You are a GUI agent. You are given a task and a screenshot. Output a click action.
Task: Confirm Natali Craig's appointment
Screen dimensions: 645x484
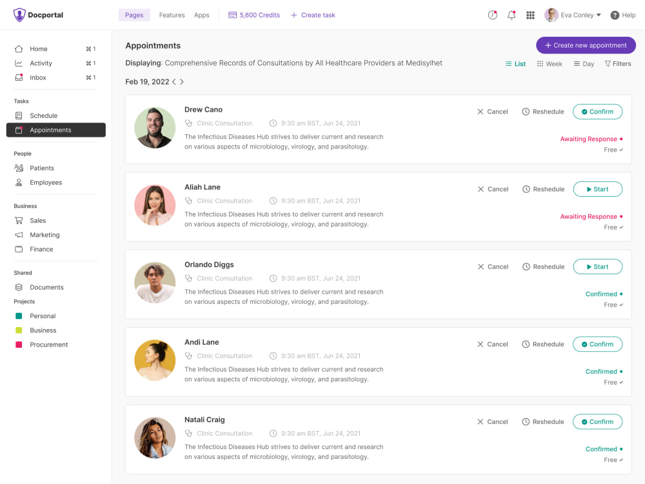click(597, 422)
